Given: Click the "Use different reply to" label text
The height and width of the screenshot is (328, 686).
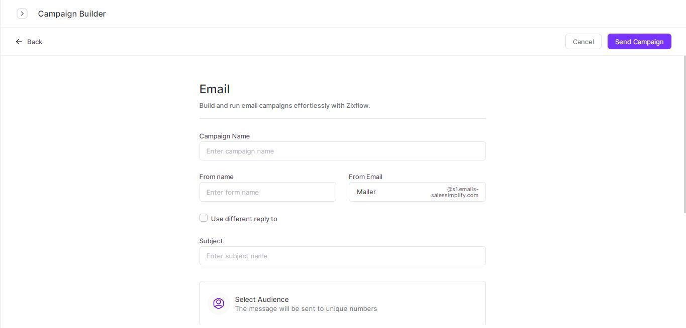Looking at the screenshot, I should [x=244, y=219].
